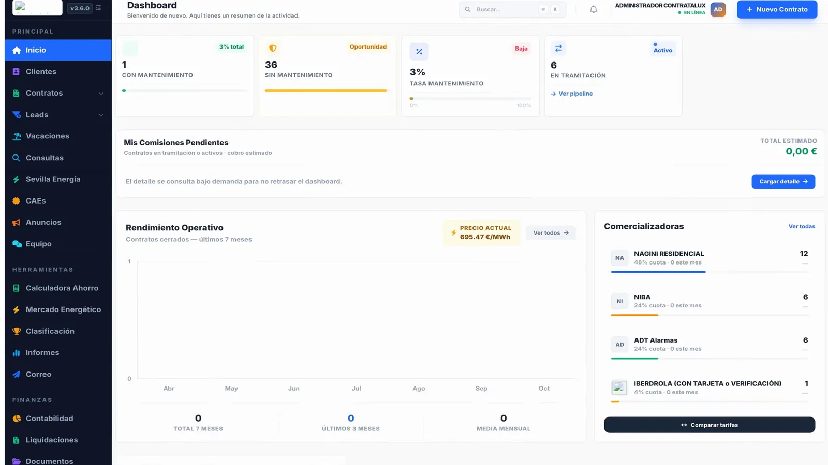This screenshot has width=828, height=465.
Task: Click the Consultas magnifier icon
Action: point(17,158)
